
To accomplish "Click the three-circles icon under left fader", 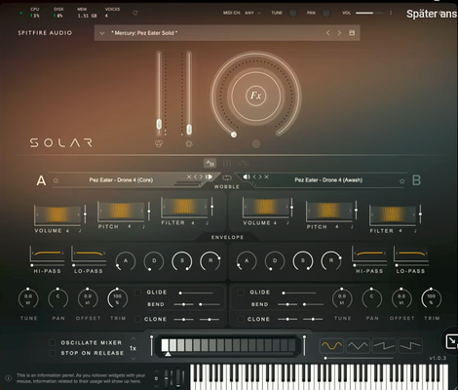I will pyautogui.click(x=159, y=143).
